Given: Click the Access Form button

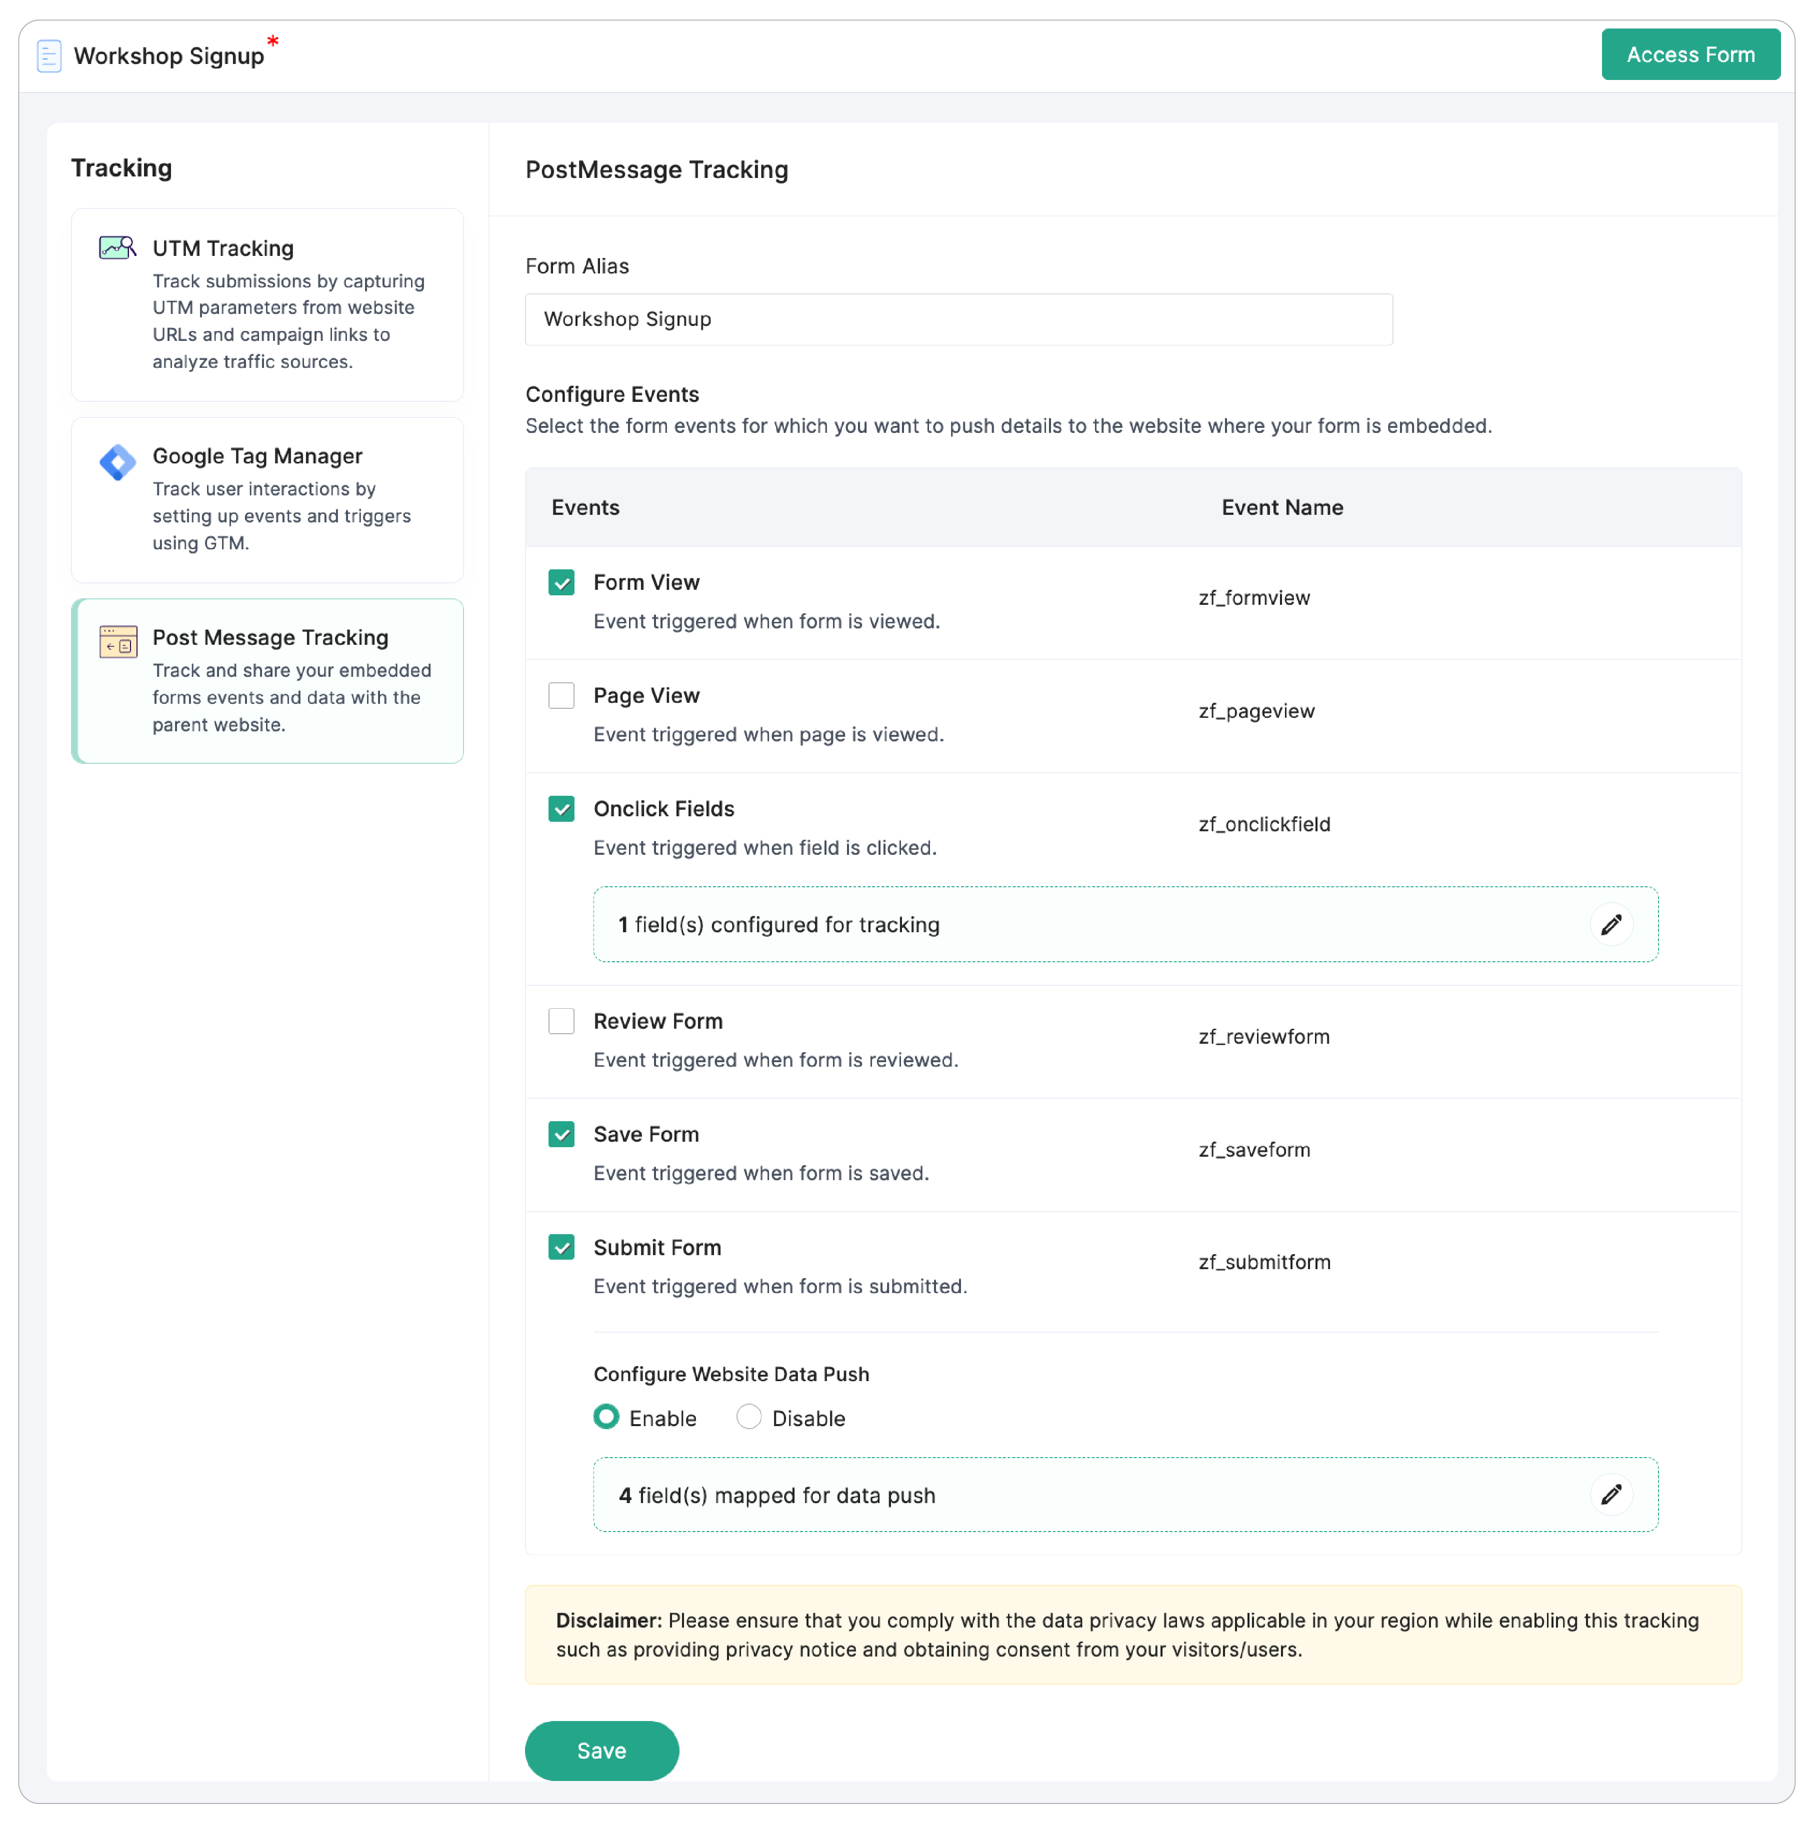Looking at the screenshot, I should pyautogui.click(x=1690, y=55).
